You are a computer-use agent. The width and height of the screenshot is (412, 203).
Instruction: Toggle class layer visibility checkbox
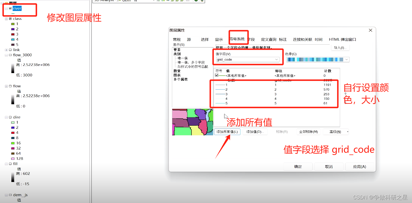(10, 19)
